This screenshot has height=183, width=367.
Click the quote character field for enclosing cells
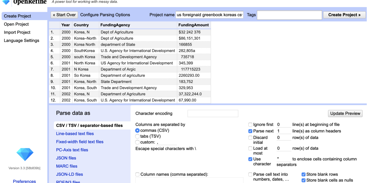pos(284,159)
